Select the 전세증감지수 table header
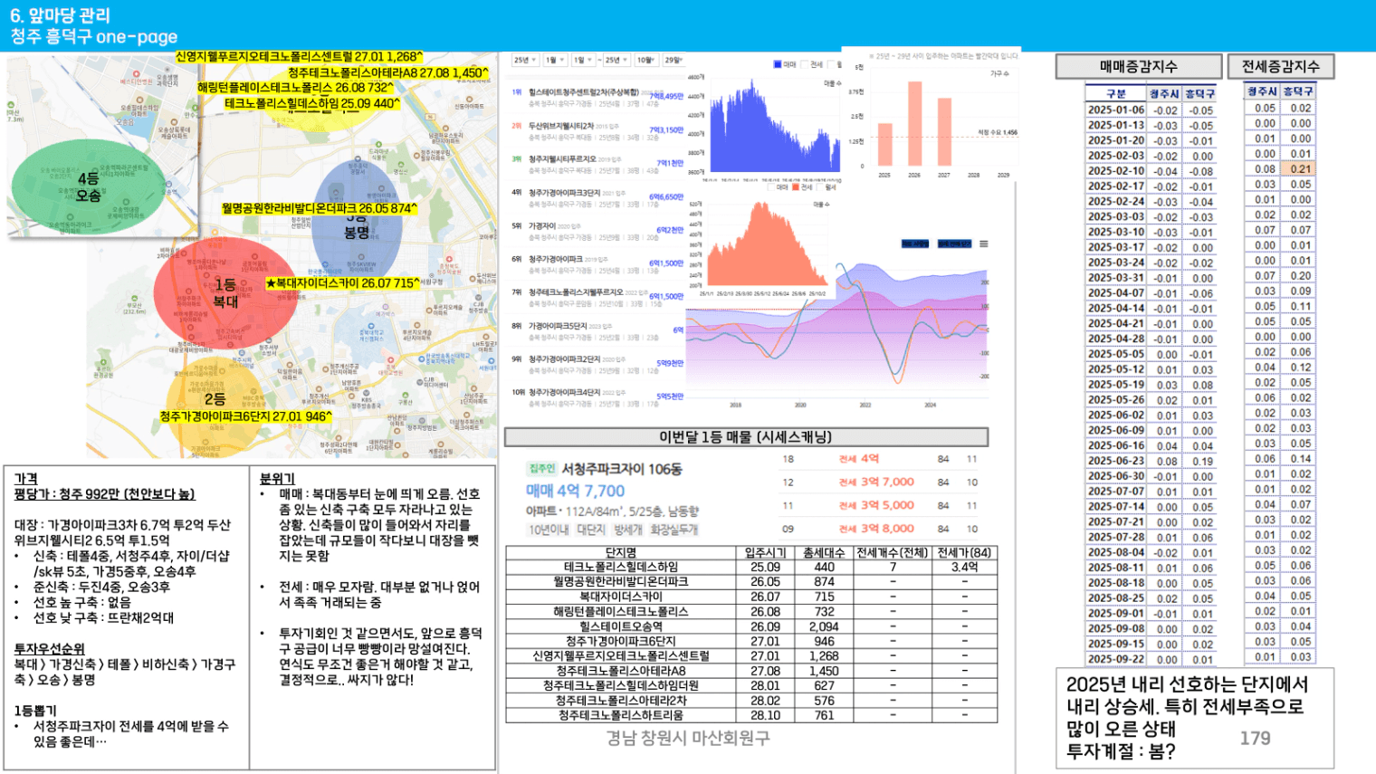 click(x=1280, y=66)
